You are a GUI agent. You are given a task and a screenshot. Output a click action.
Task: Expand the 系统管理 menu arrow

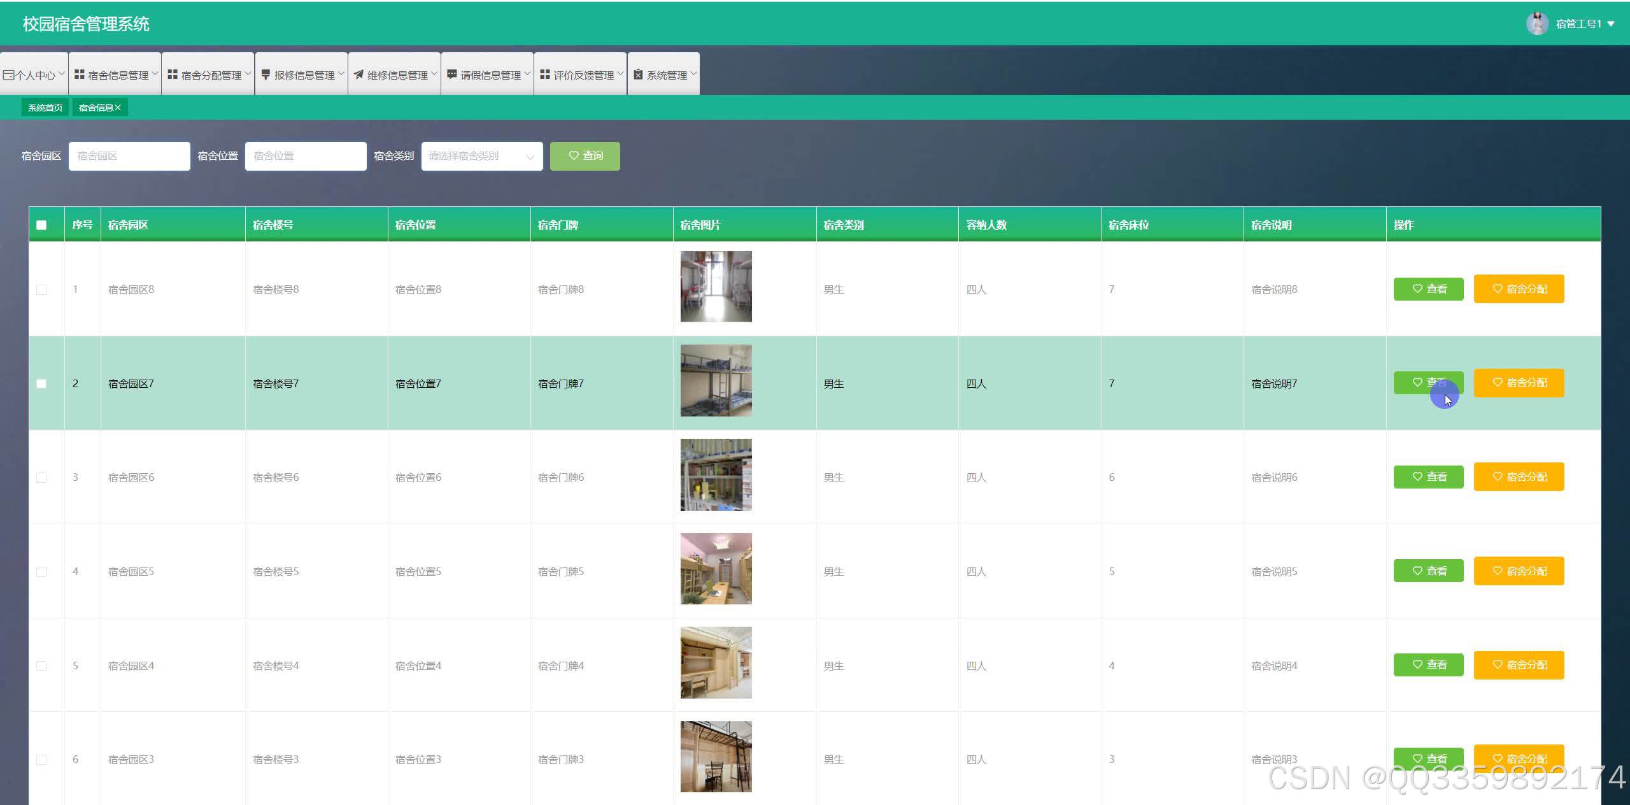pos(693,74)
